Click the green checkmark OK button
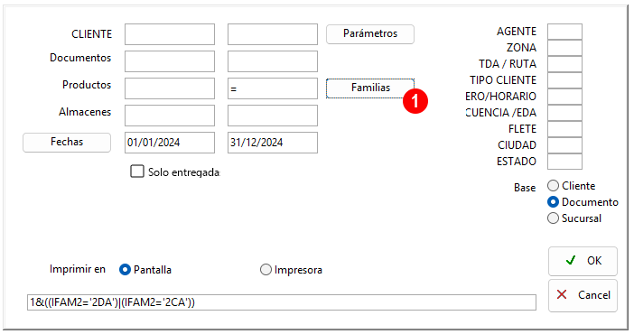This screenshot has width=634, height=334. click(x=583, y=261)
